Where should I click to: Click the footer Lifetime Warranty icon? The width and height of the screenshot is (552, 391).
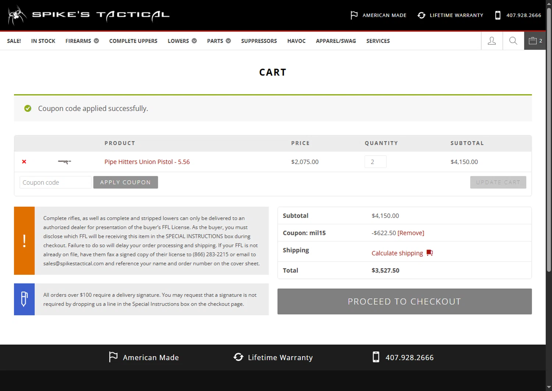click(238, 357)
